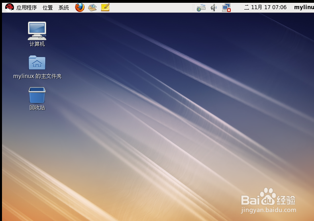Open the volume speaker icon

click(214, 8)
